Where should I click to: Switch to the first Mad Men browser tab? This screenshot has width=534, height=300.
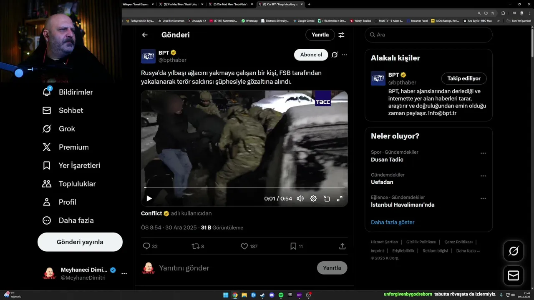pyautogui.click(x=180, y=4)
